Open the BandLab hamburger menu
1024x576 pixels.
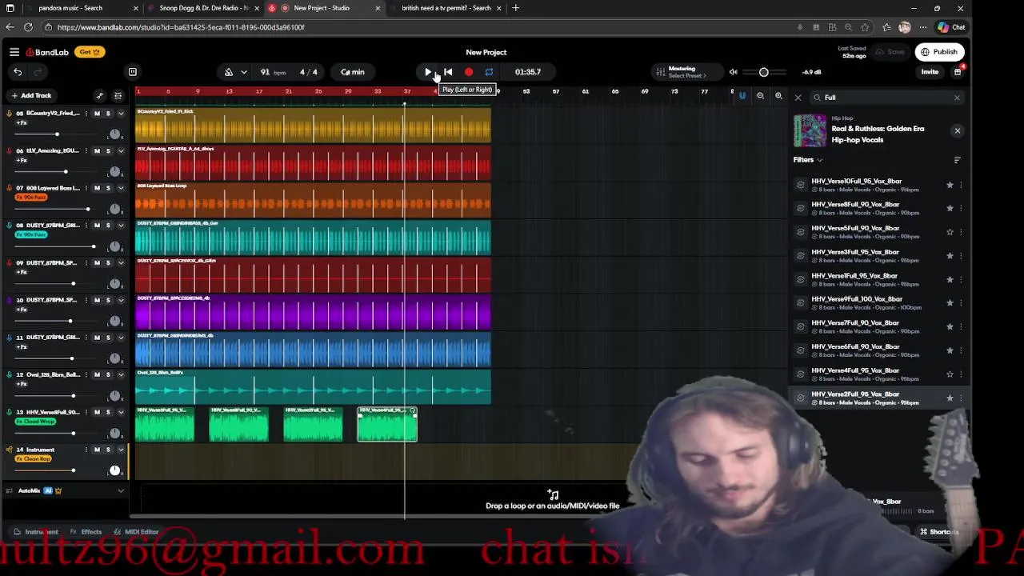14,52
